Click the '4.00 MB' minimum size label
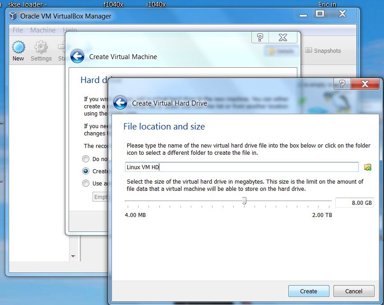 [135, 215]
